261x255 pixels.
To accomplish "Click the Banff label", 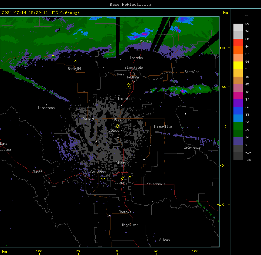I will click(x=38, y=172).
